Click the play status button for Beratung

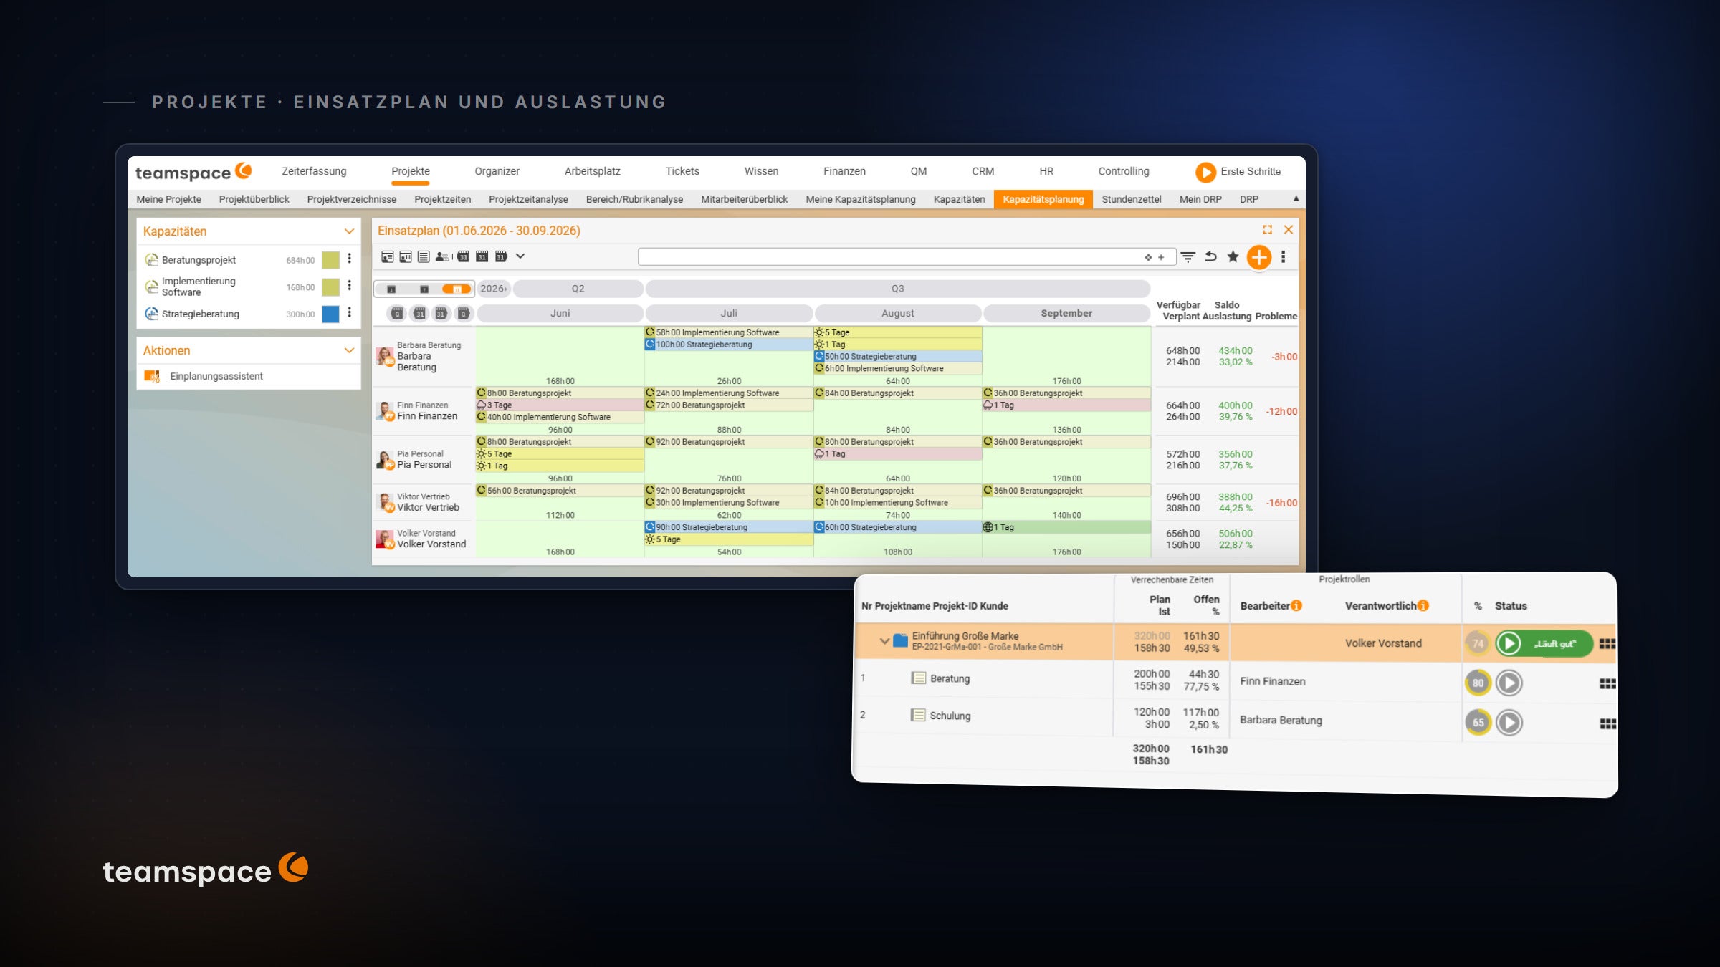coord(1509,683)
